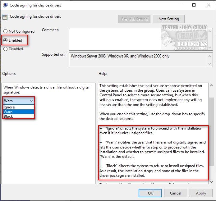
Task: Click the Previous Setting button
Action: pos(134,19)
